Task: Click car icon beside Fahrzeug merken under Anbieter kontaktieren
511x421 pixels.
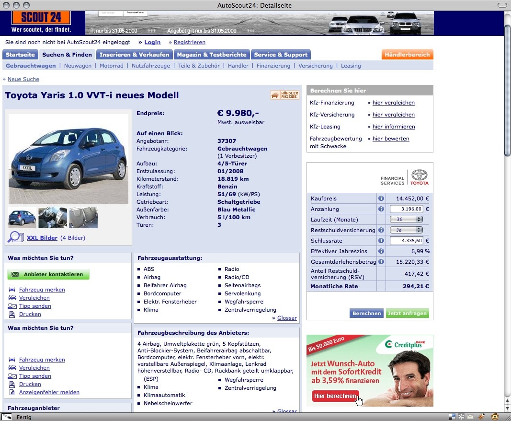Action: coord(12,289)
